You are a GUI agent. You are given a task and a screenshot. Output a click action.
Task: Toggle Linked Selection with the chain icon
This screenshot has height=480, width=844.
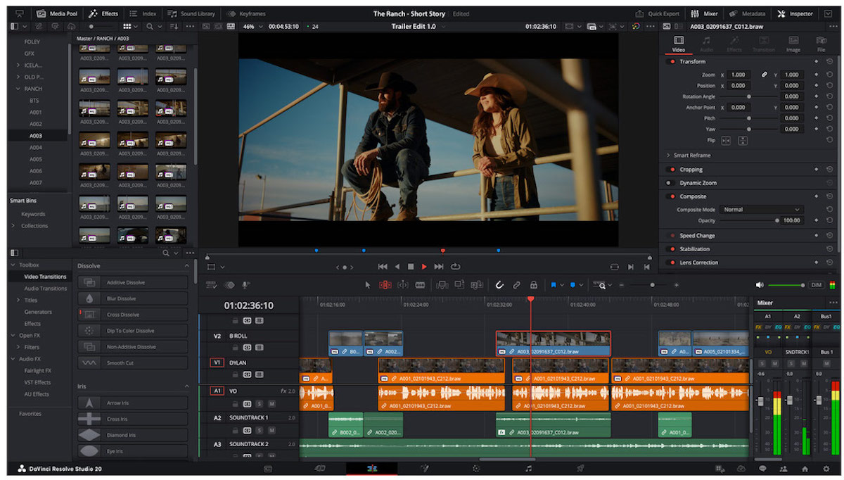[516, 284]
